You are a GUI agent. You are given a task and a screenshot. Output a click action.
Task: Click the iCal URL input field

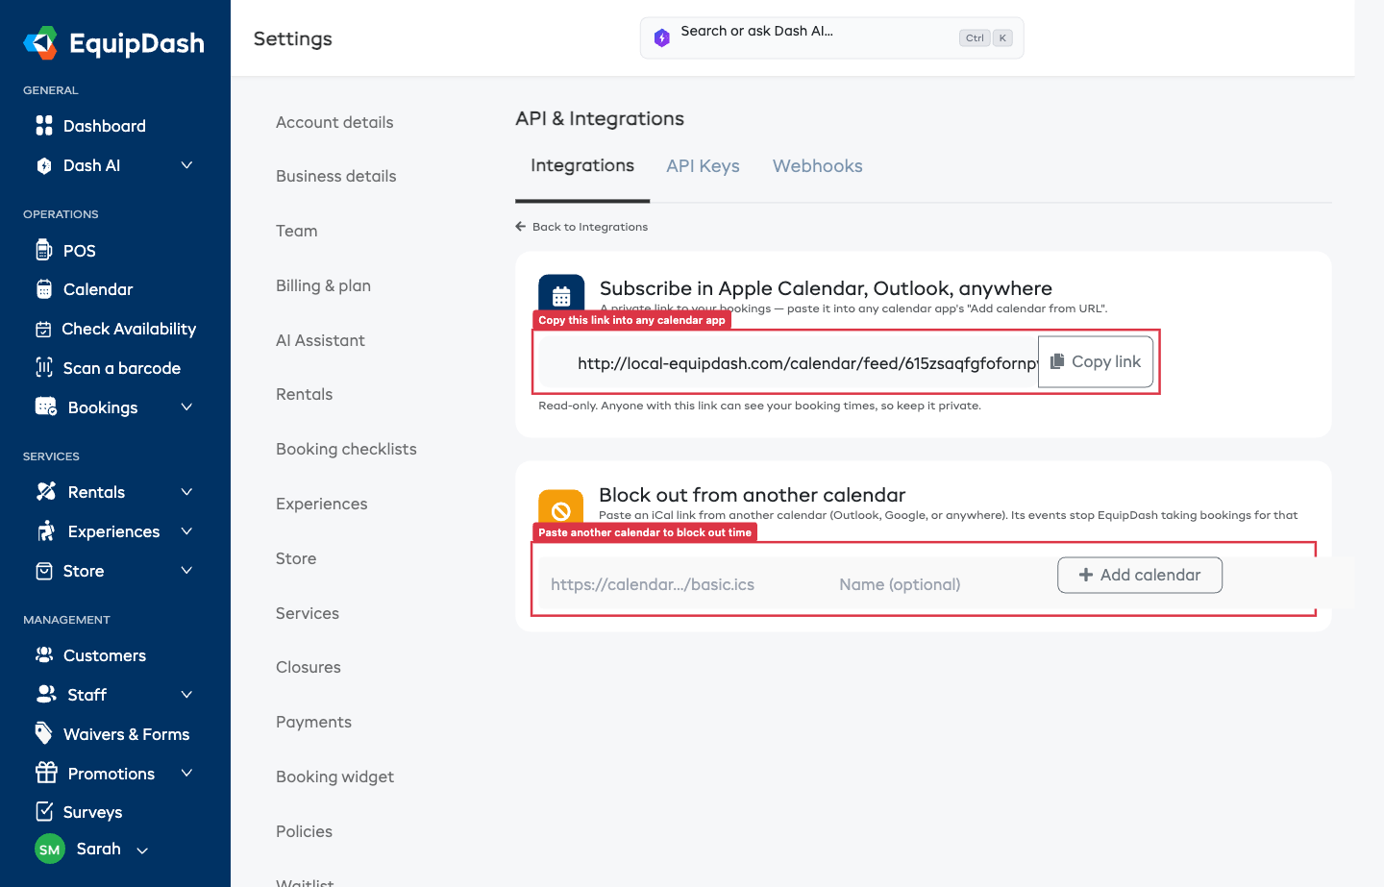[682, 584]
